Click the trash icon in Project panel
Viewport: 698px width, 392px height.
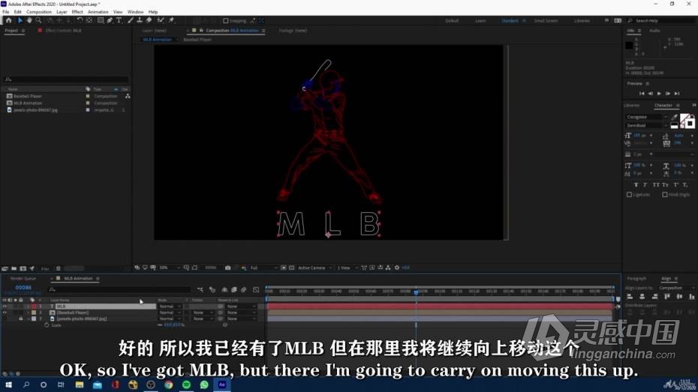point(58,268)
